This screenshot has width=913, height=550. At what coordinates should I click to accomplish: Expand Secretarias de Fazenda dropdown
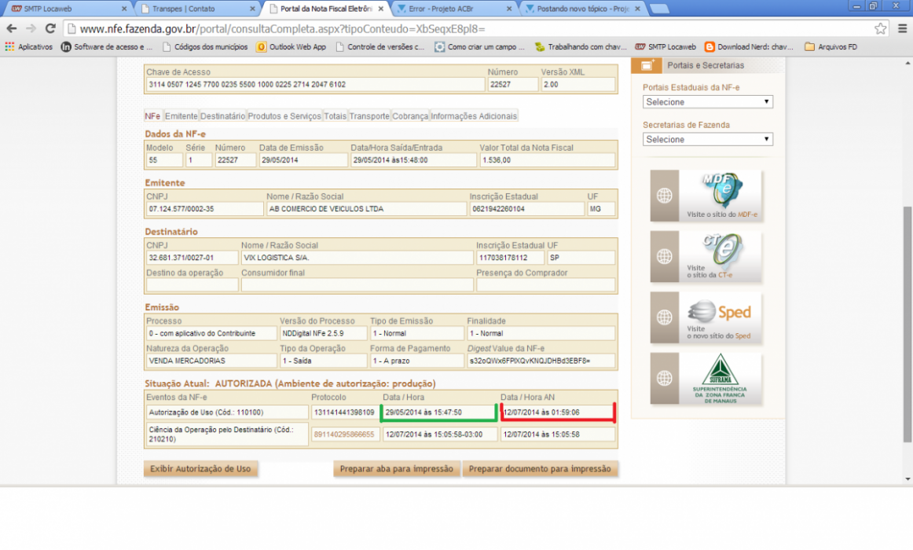click(707, 139)
